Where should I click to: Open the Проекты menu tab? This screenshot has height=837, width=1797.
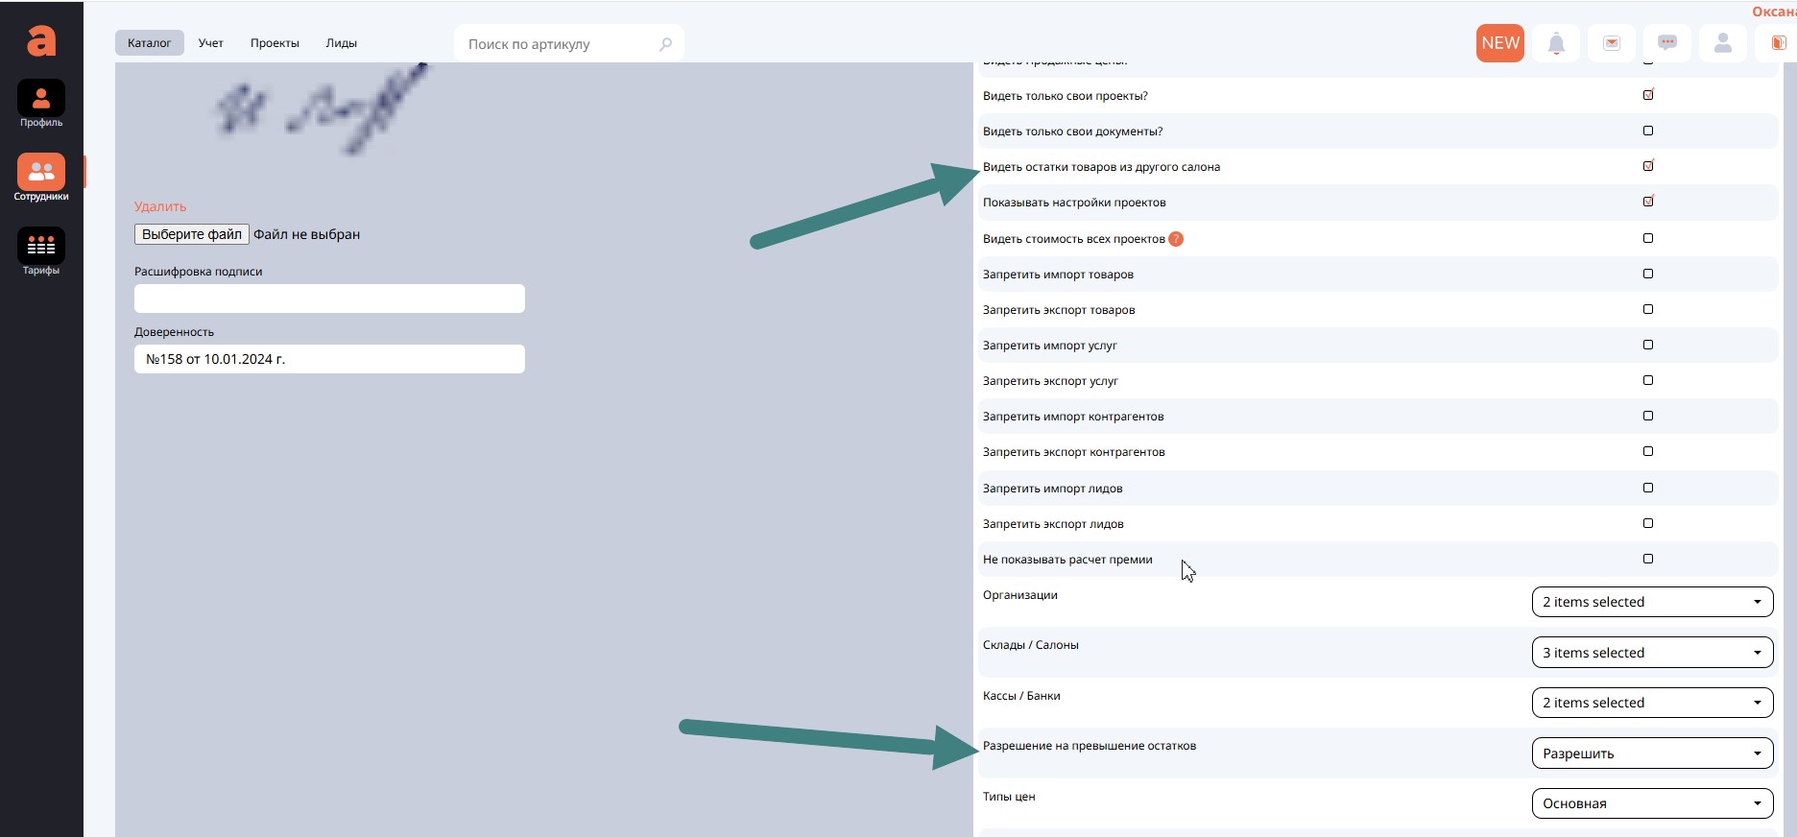(275, 43)
